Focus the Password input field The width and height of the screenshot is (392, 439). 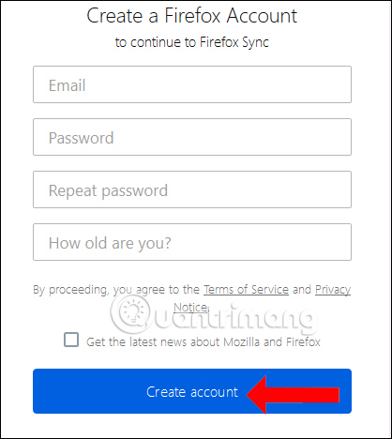[192, 137]
